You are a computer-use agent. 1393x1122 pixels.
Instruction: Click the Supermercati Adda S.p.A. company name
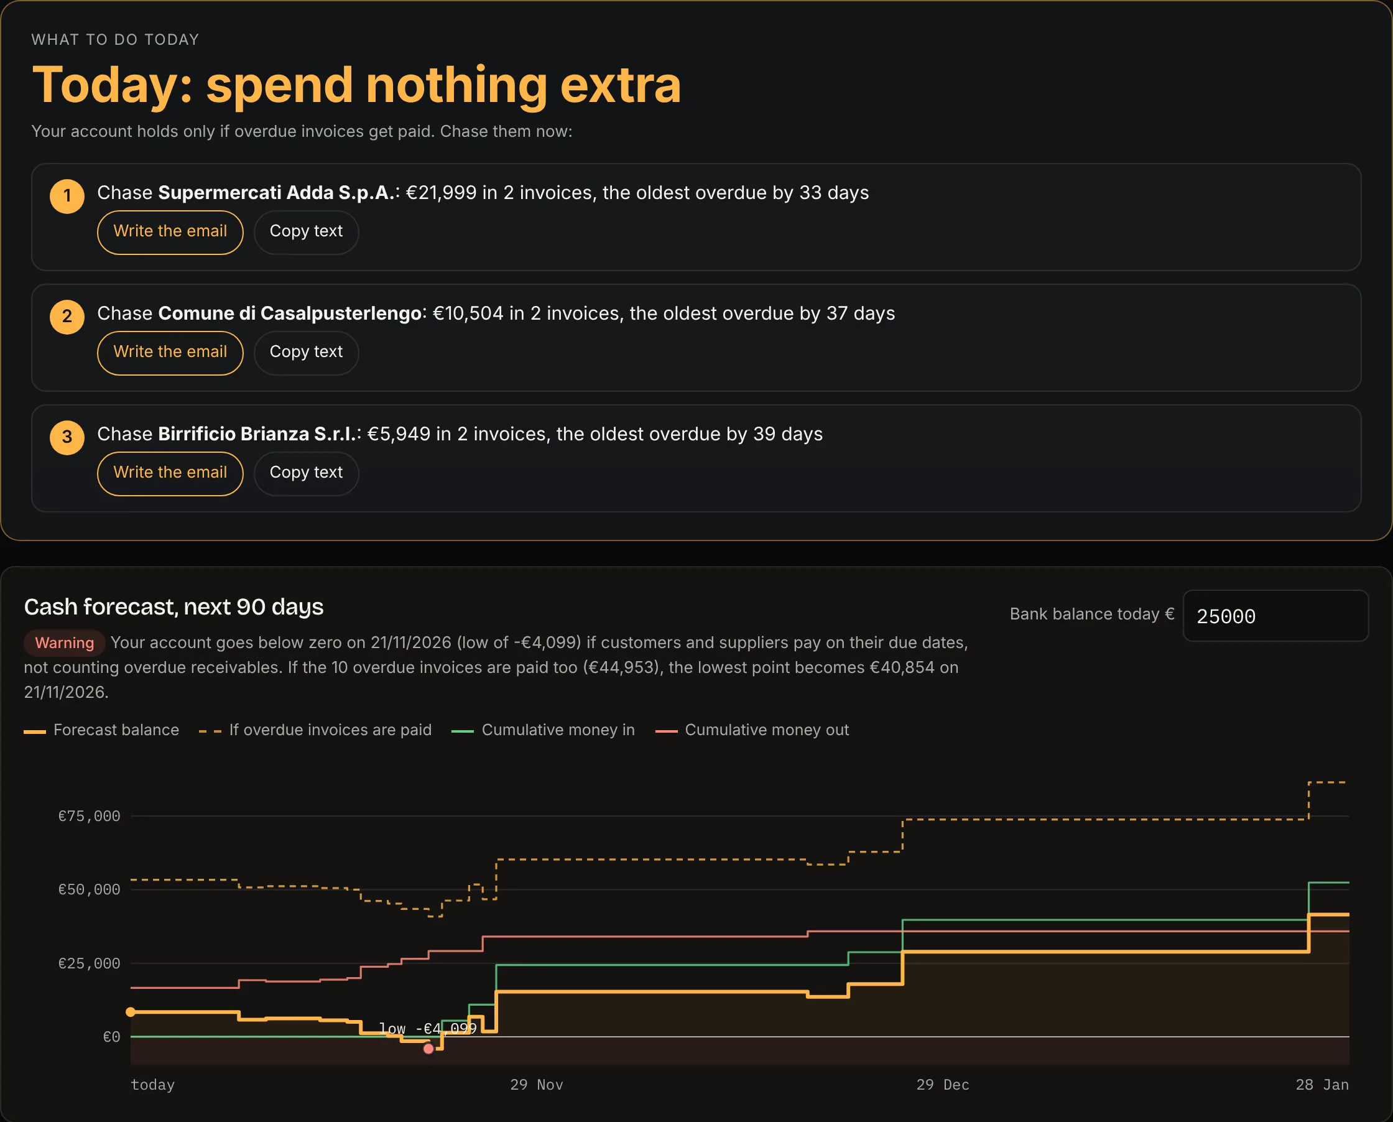(x=276, y=193)
